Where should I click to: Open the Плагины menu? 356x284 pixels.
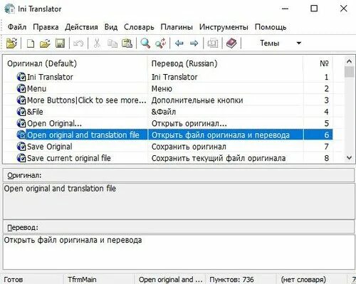click(177, 27)
